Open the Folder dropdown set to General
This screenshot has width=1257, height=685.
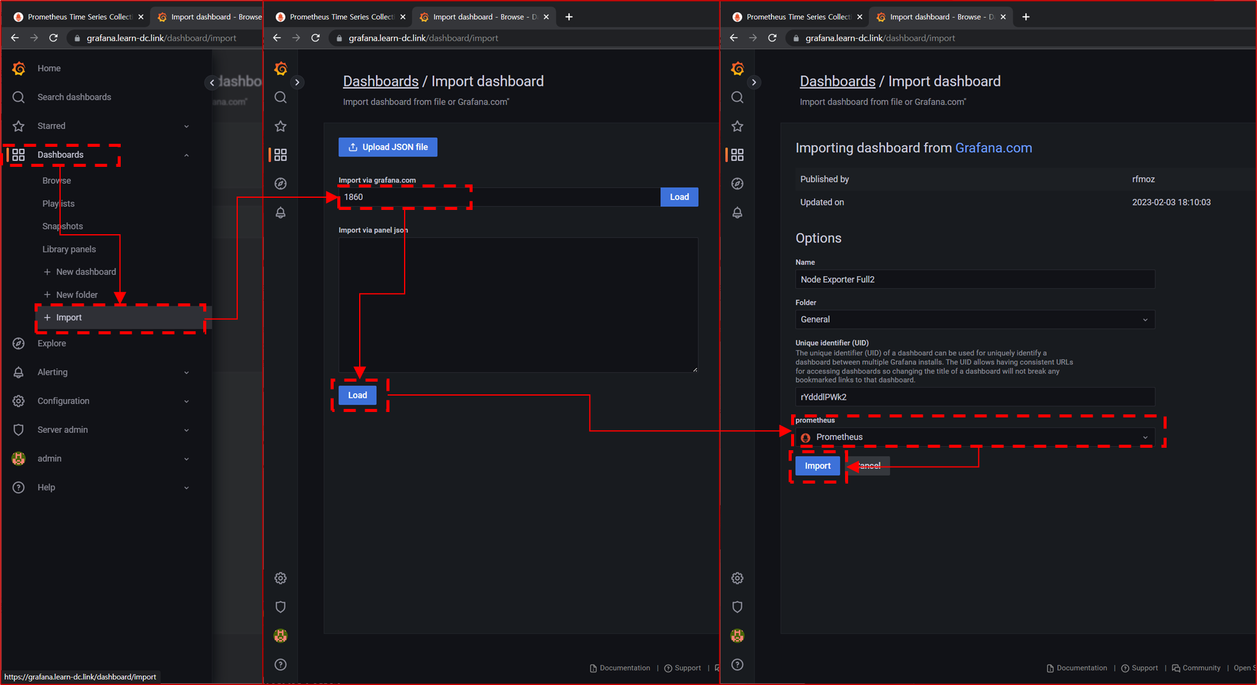pos(974,320)
